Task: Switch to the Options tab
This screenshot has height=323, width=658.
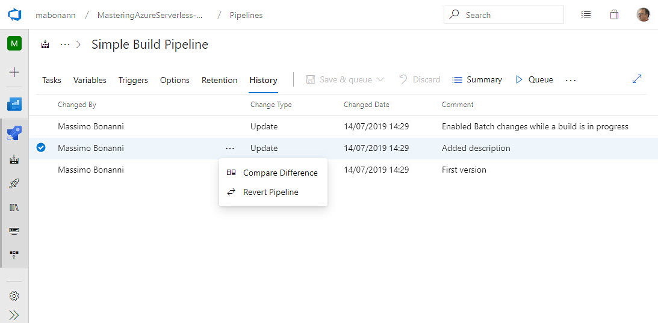Action: click(175, 80)
